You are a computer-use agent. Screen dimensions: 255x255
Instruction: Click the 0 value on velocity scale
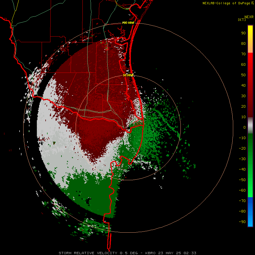[245, 127]
